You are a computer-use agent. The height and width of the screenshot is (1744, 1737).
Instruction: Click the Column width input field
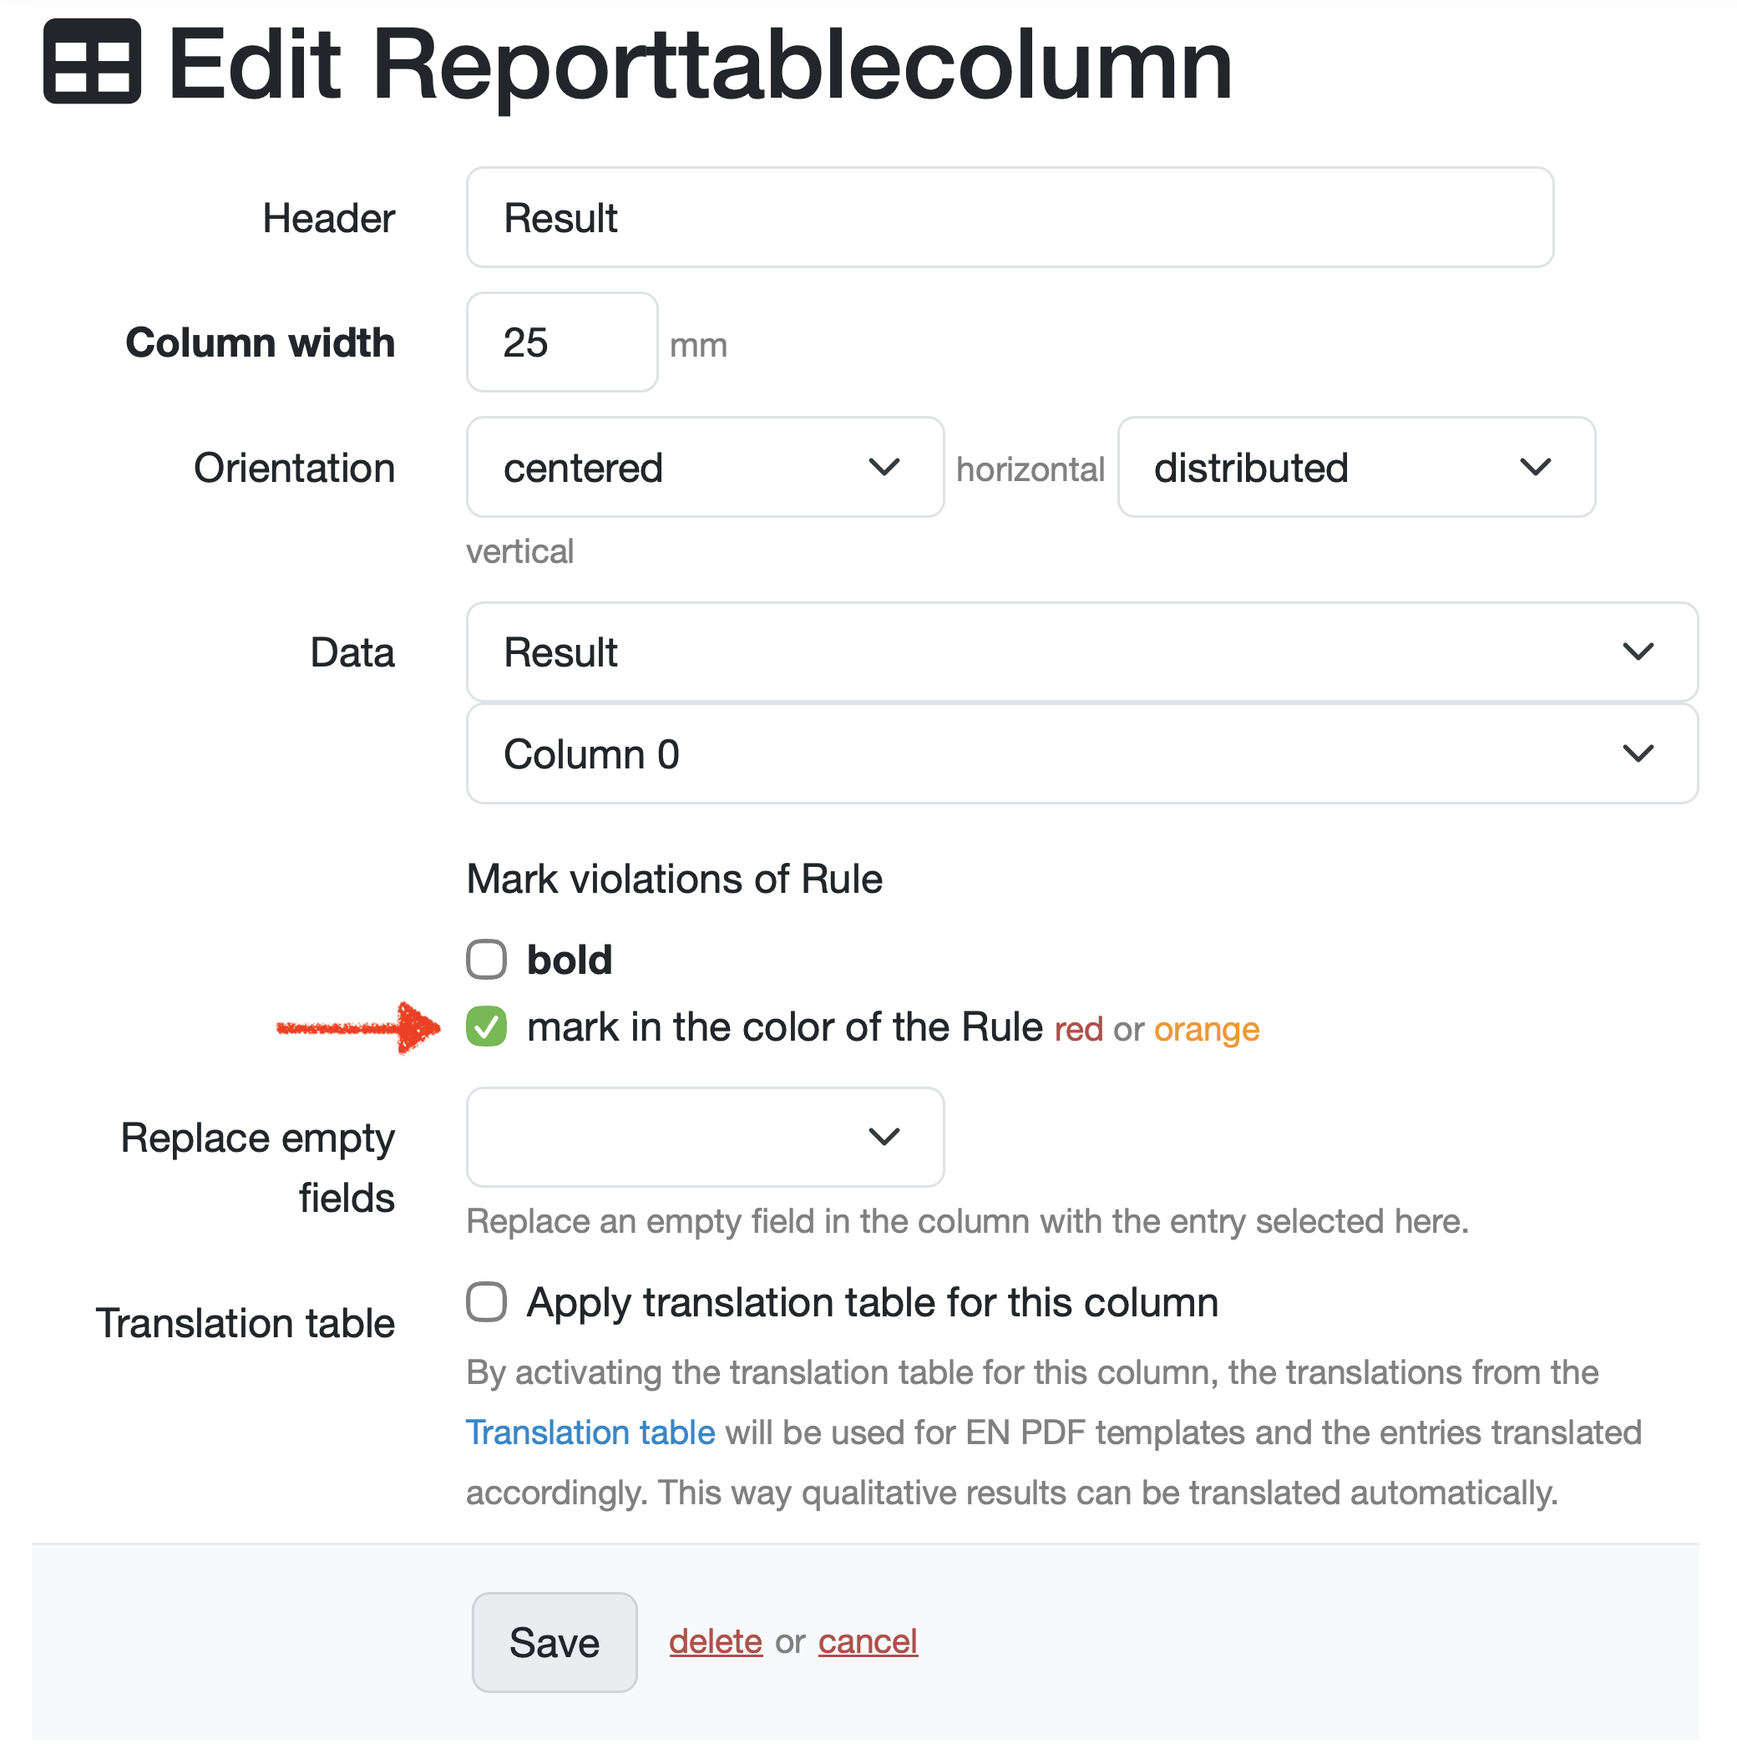[561, 343]
